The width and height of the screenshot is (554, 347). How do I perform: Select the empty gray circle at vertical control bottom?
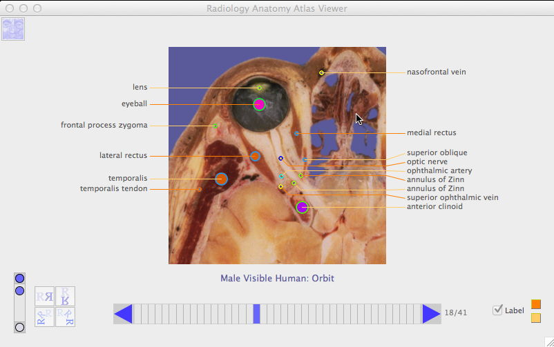click(20, 327)
